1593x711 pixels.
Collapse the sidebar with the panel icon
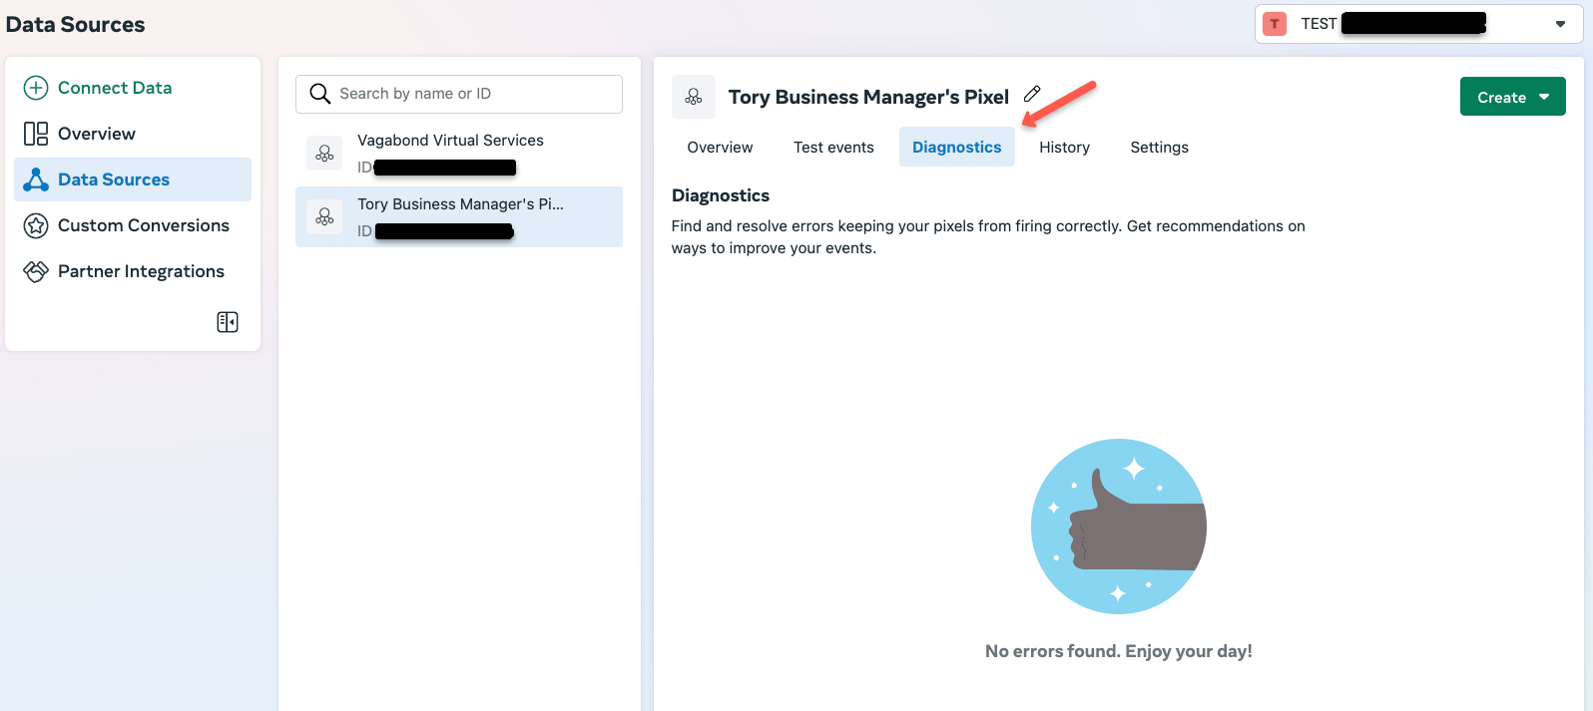[x=228, y=322]
